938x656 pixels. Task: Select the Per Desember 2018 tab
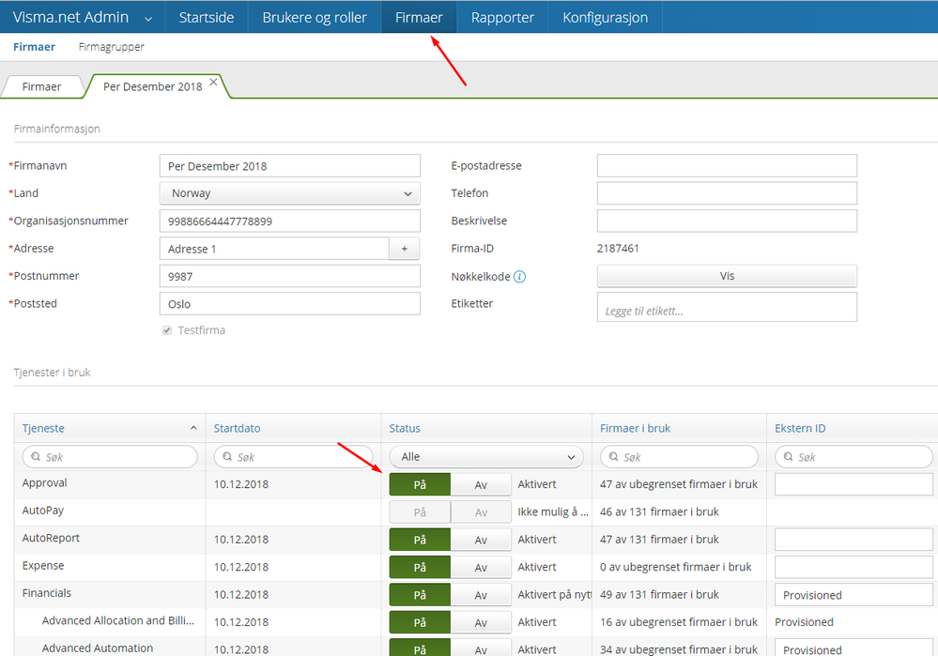[152, 86]
